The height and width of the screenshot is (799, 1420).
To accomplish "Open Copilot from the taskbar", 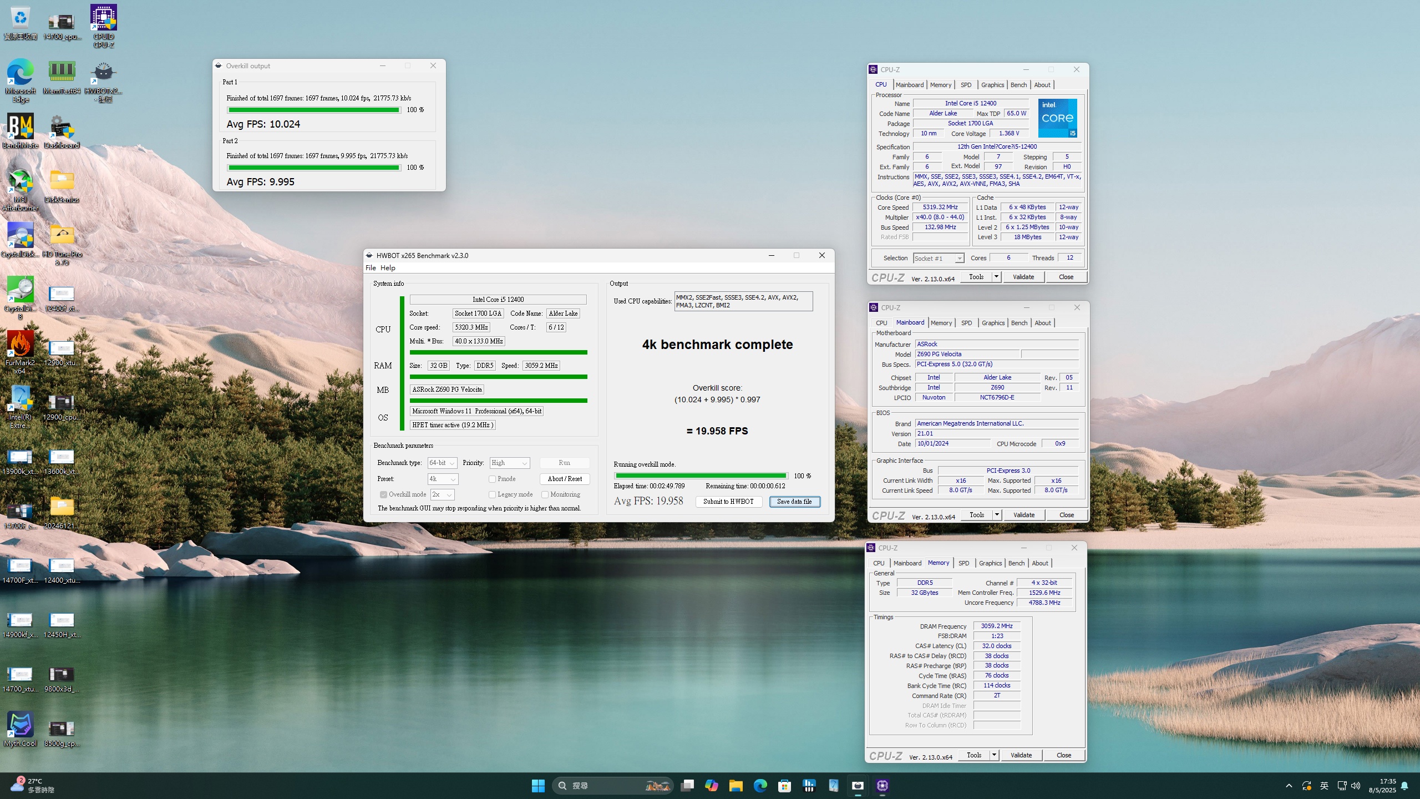I will click(x=711, y=786).
